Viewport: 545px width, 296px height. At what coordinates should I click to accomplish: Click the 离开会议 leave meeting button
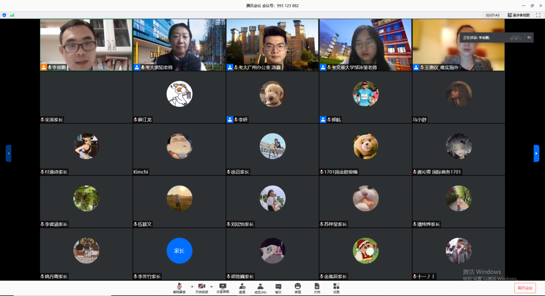click(525, 288)
